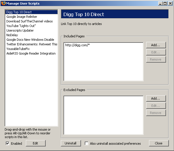Select the NoDelay script
Screen dimensions: 174x151
pyautogui.click(x=31, y=35)
